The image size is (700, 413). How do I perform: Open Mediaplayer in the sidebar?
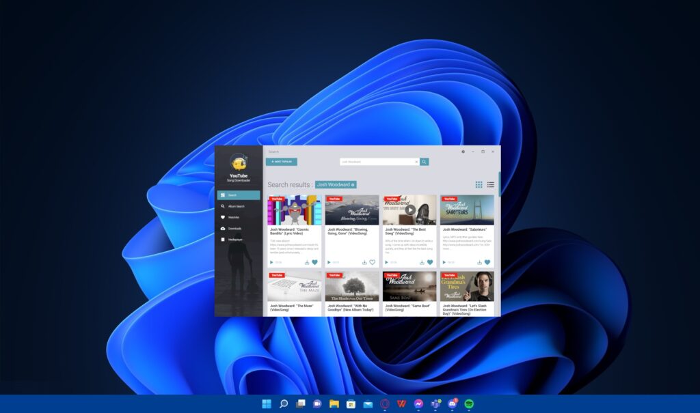point(239,240)
